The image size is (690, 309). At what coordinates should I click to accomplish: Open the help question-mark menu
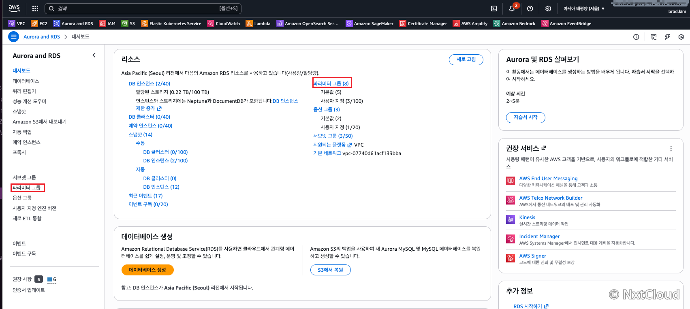[530, 9]
